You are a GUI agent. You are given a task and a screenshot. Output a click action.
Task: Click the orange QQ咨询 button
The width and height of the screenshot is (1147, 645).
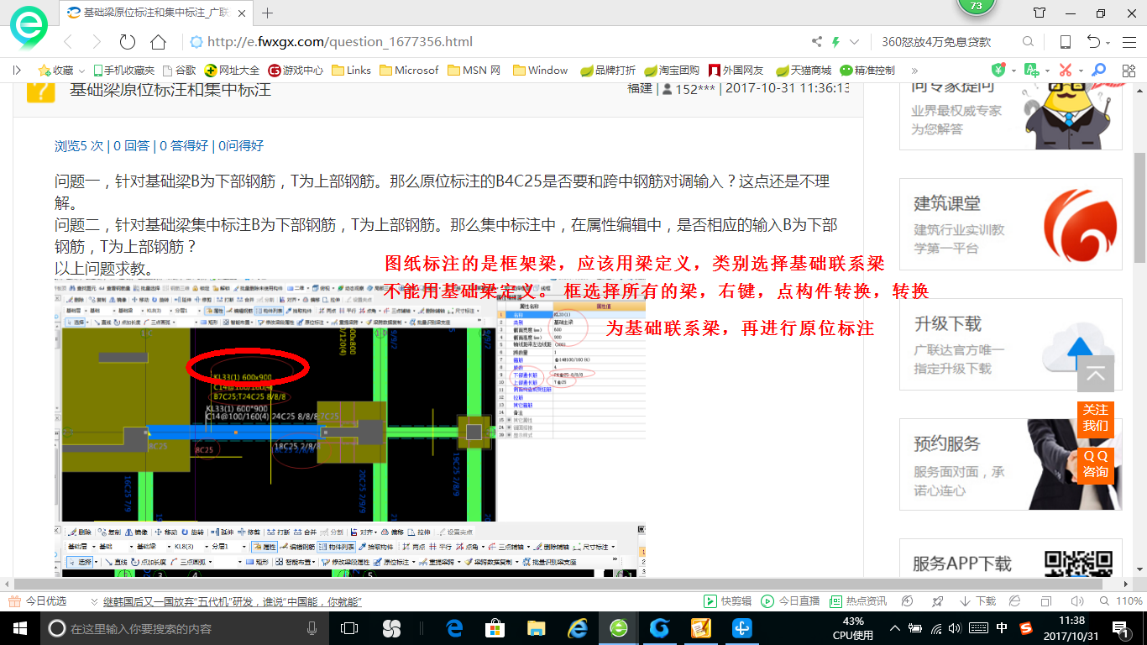(x=1096, y=464)
